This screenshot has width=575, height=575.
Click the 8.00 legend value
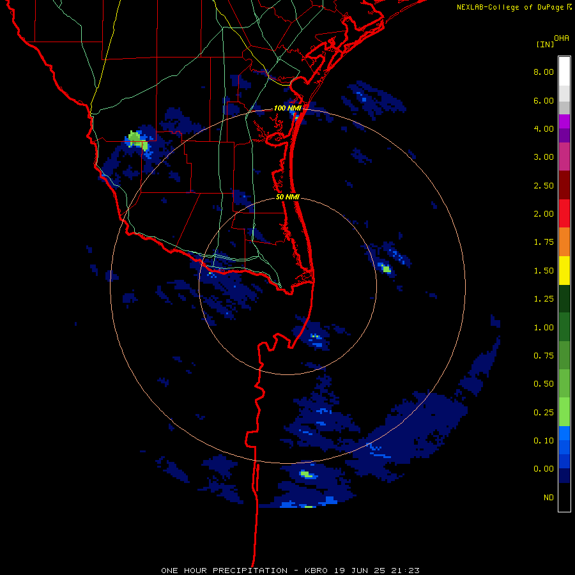click(544, 72)
